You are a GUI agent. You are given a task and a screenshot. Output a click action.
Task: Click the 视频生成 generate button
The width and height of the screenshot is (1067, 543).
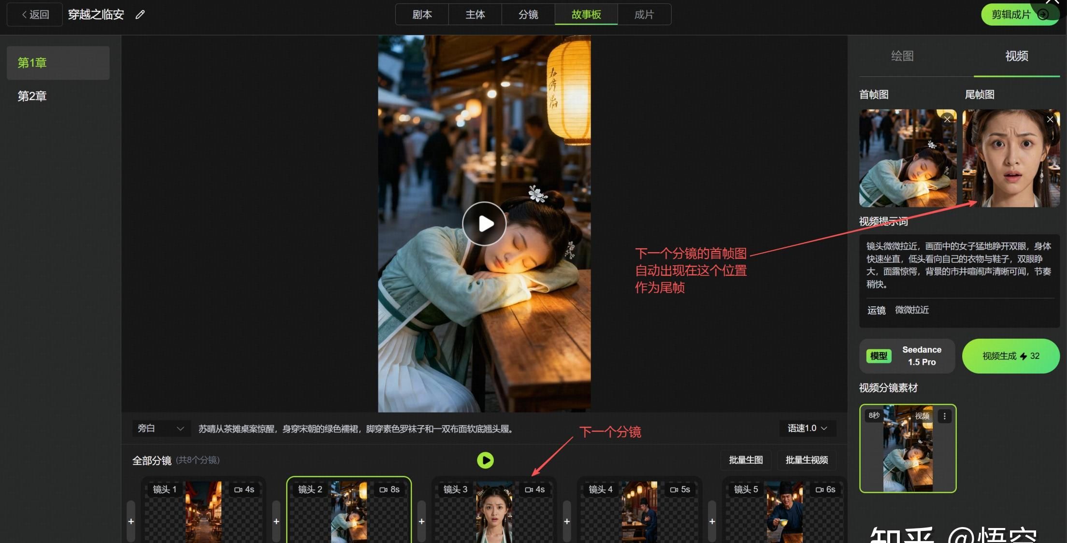click(1010, 356)
